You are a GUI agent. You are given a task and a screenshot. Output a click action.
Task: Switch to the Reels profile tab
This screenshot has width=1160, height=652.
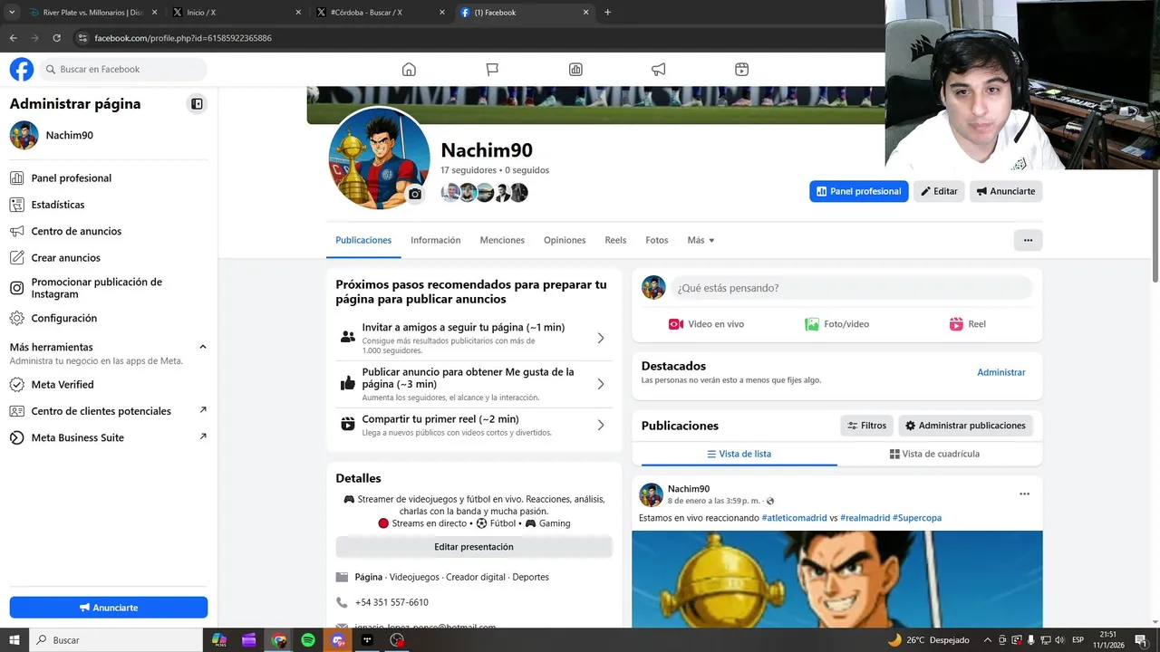pos(615,240)
